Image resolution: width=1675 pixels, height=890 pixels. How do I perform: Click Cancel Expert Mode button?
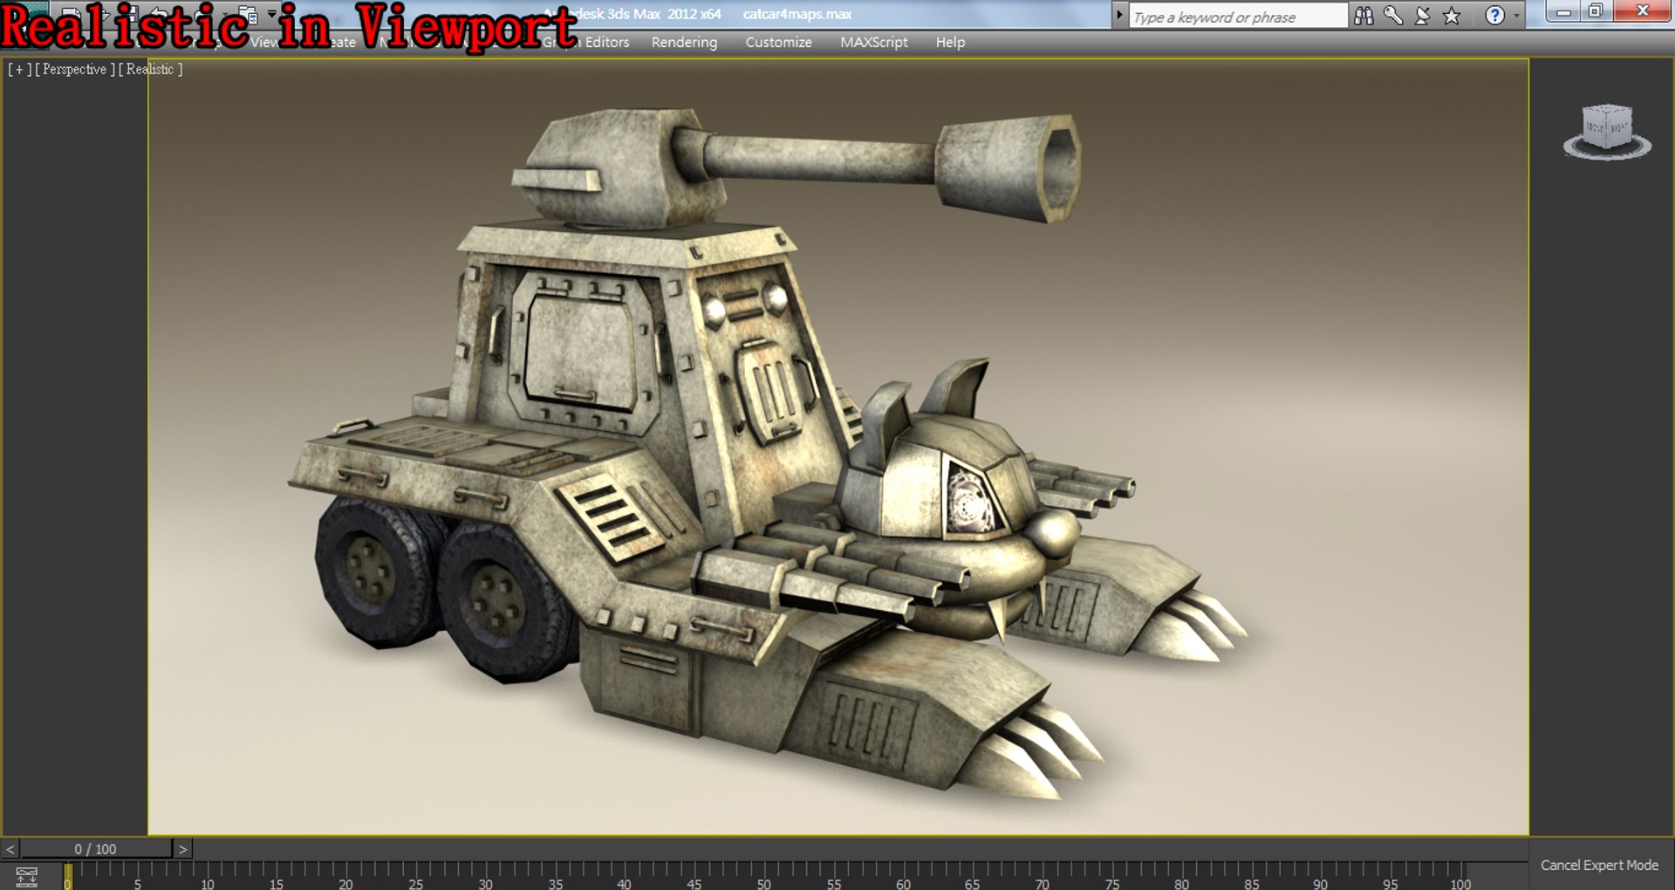tap(1599, 865)
